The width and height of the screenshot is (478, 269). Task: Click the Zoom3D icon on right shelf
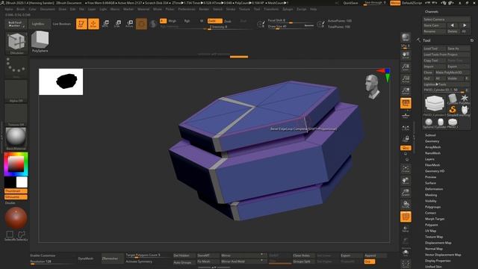(x=406, y=193)
